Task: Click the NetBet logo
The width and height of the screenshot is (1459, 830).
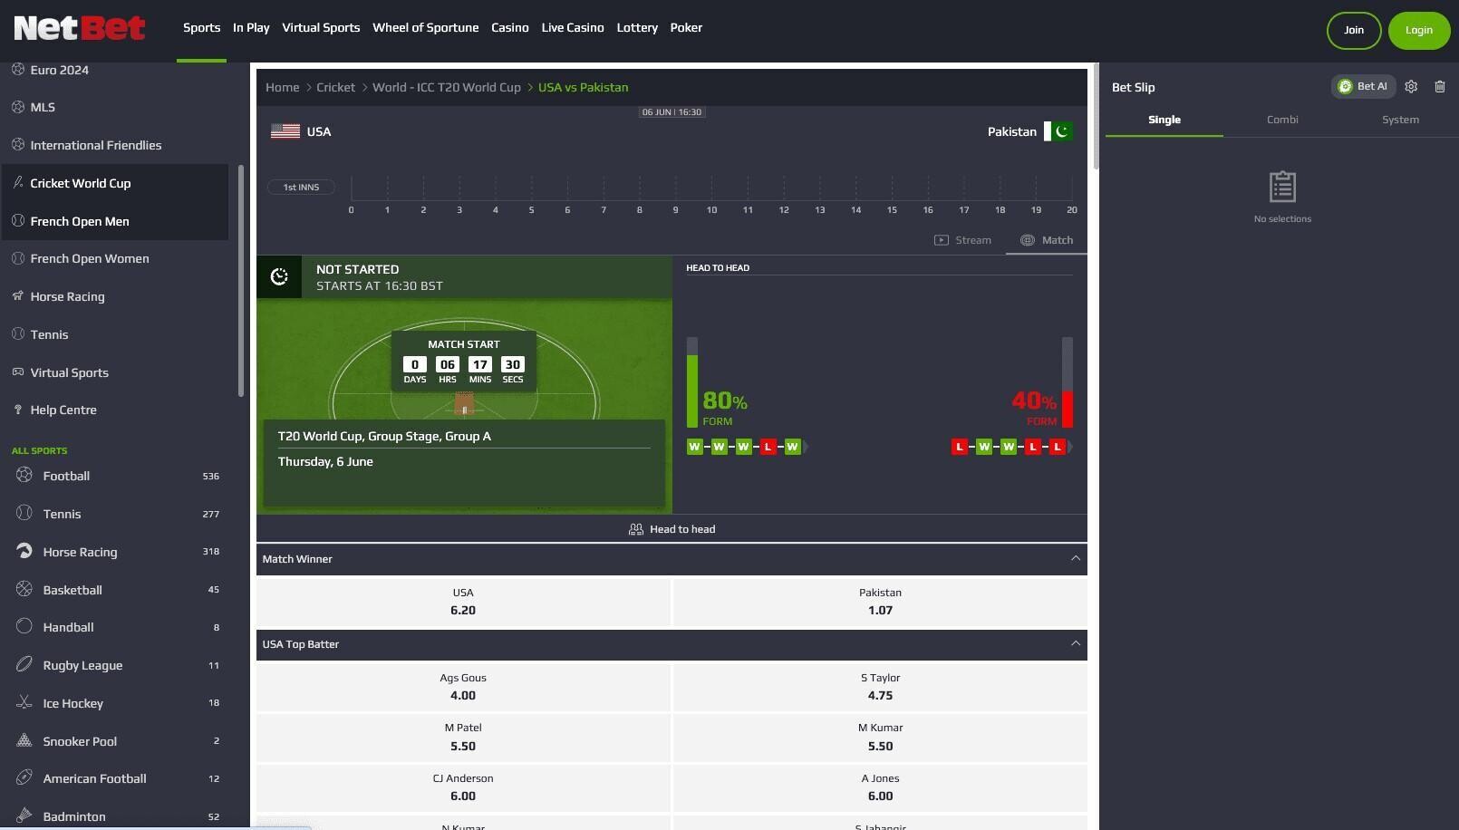Action: [x=80, y=28]
